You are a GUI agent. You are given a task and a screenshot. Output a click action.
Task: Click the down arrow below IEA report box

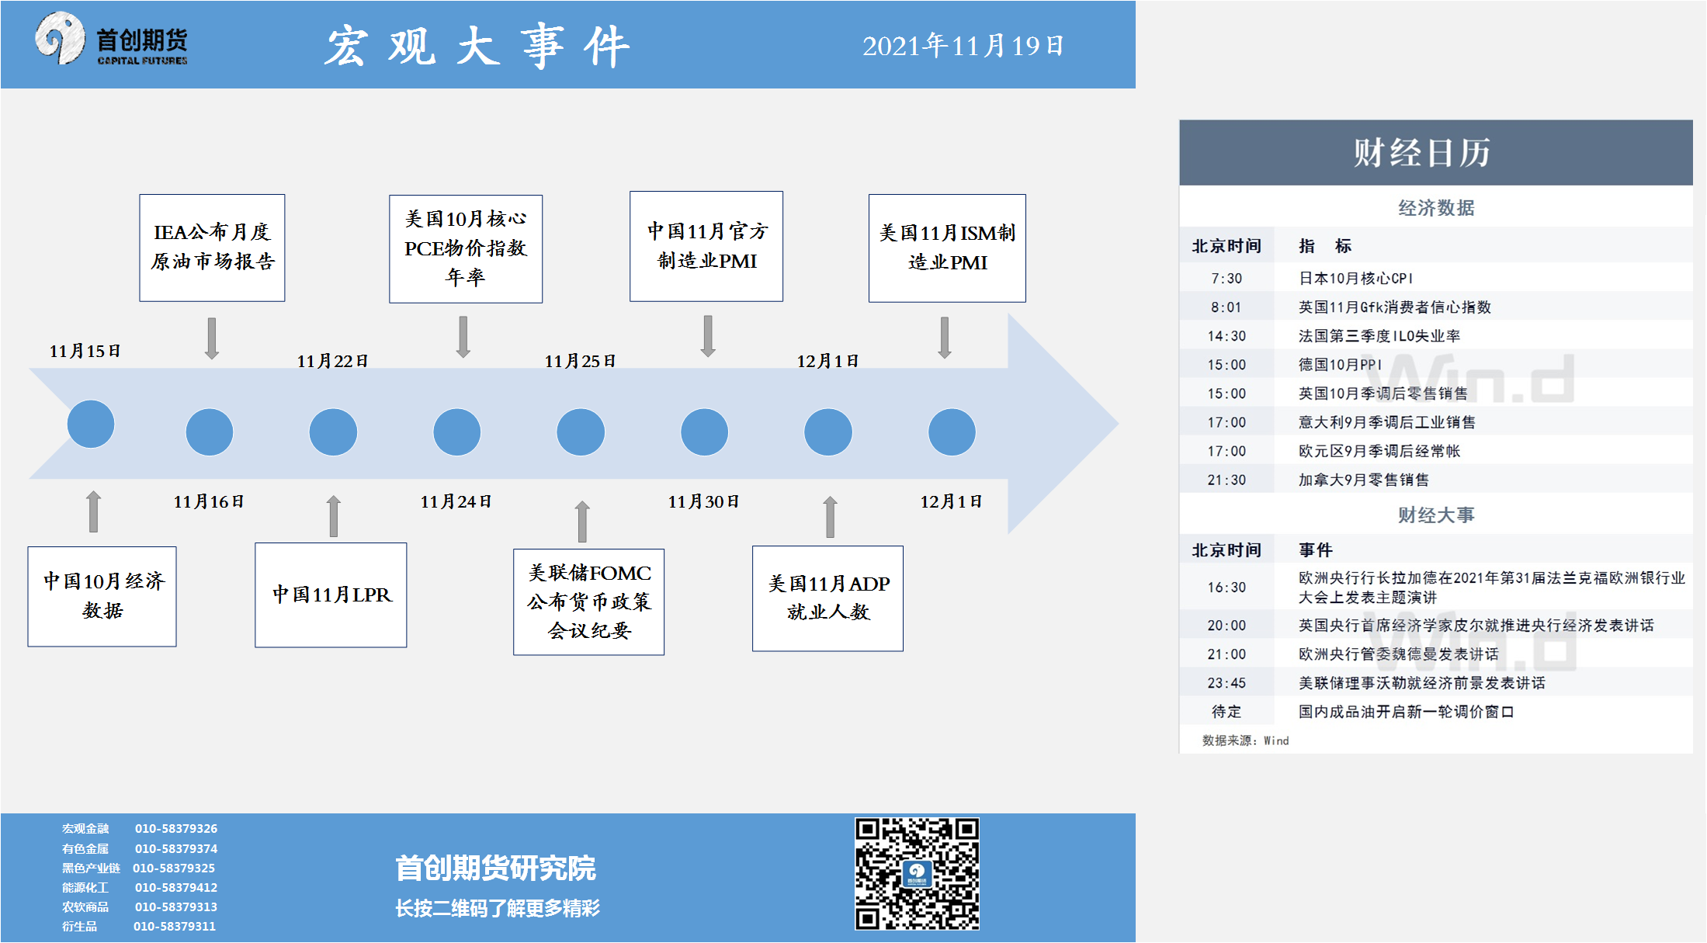(x=212, y=338)
